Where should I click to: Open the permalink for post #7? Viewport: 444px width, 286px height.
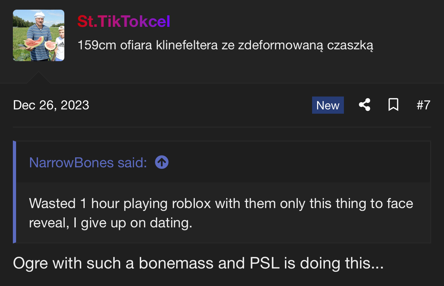(x=423, y=105)
